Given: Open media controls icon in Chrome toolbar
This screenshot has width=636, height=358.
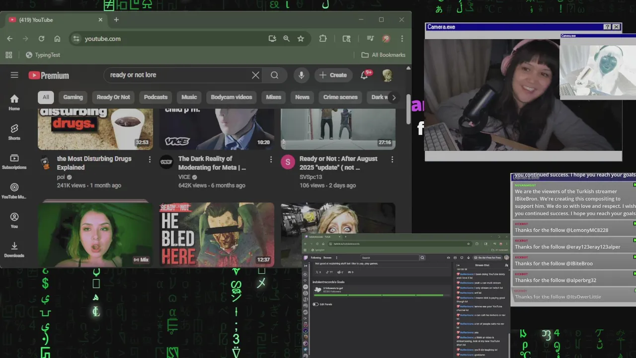Looking at the screenshot, I should 370,39.
